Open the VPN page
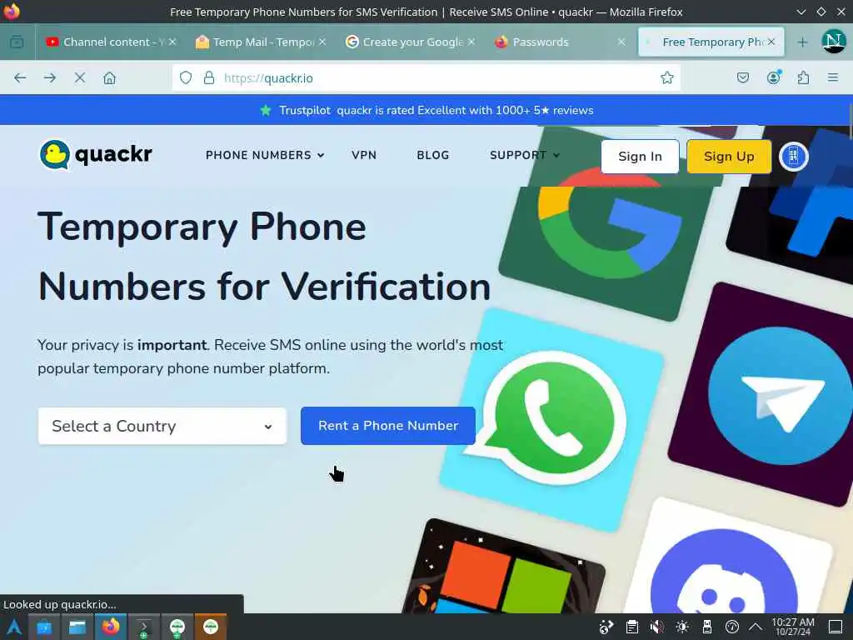The width and height of the screenshot is (853, 640). point(364,155)
